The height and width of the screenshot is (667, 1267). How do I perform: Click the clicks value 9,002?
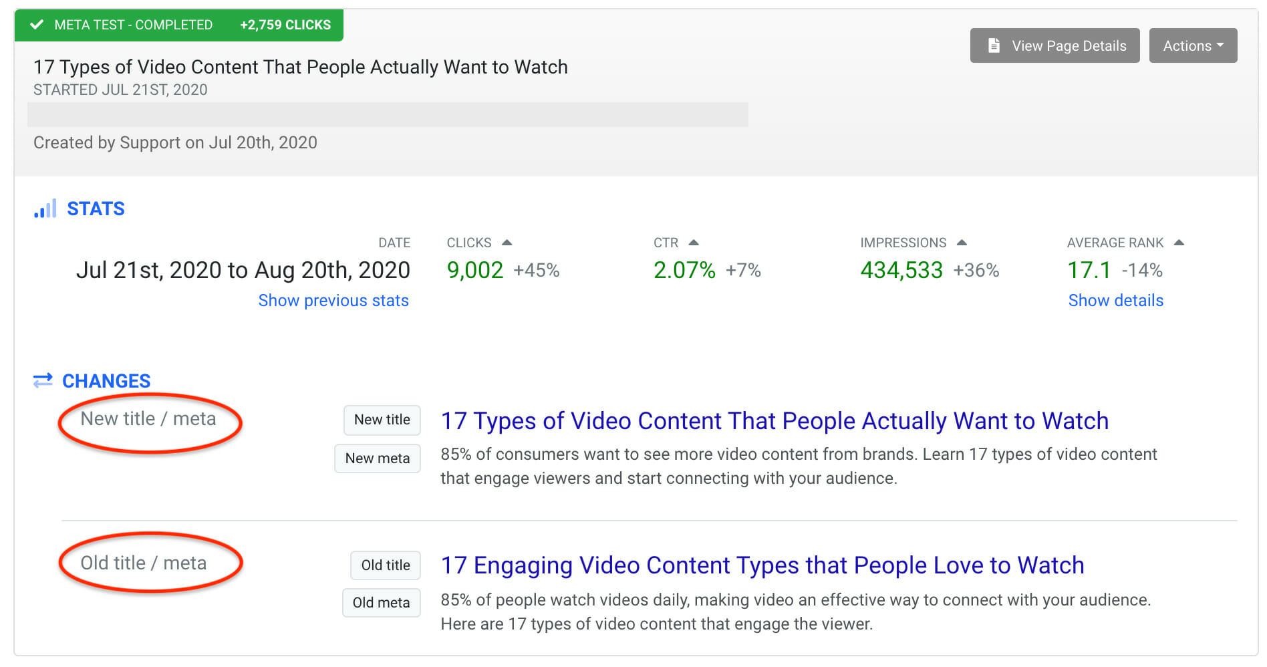474,270
